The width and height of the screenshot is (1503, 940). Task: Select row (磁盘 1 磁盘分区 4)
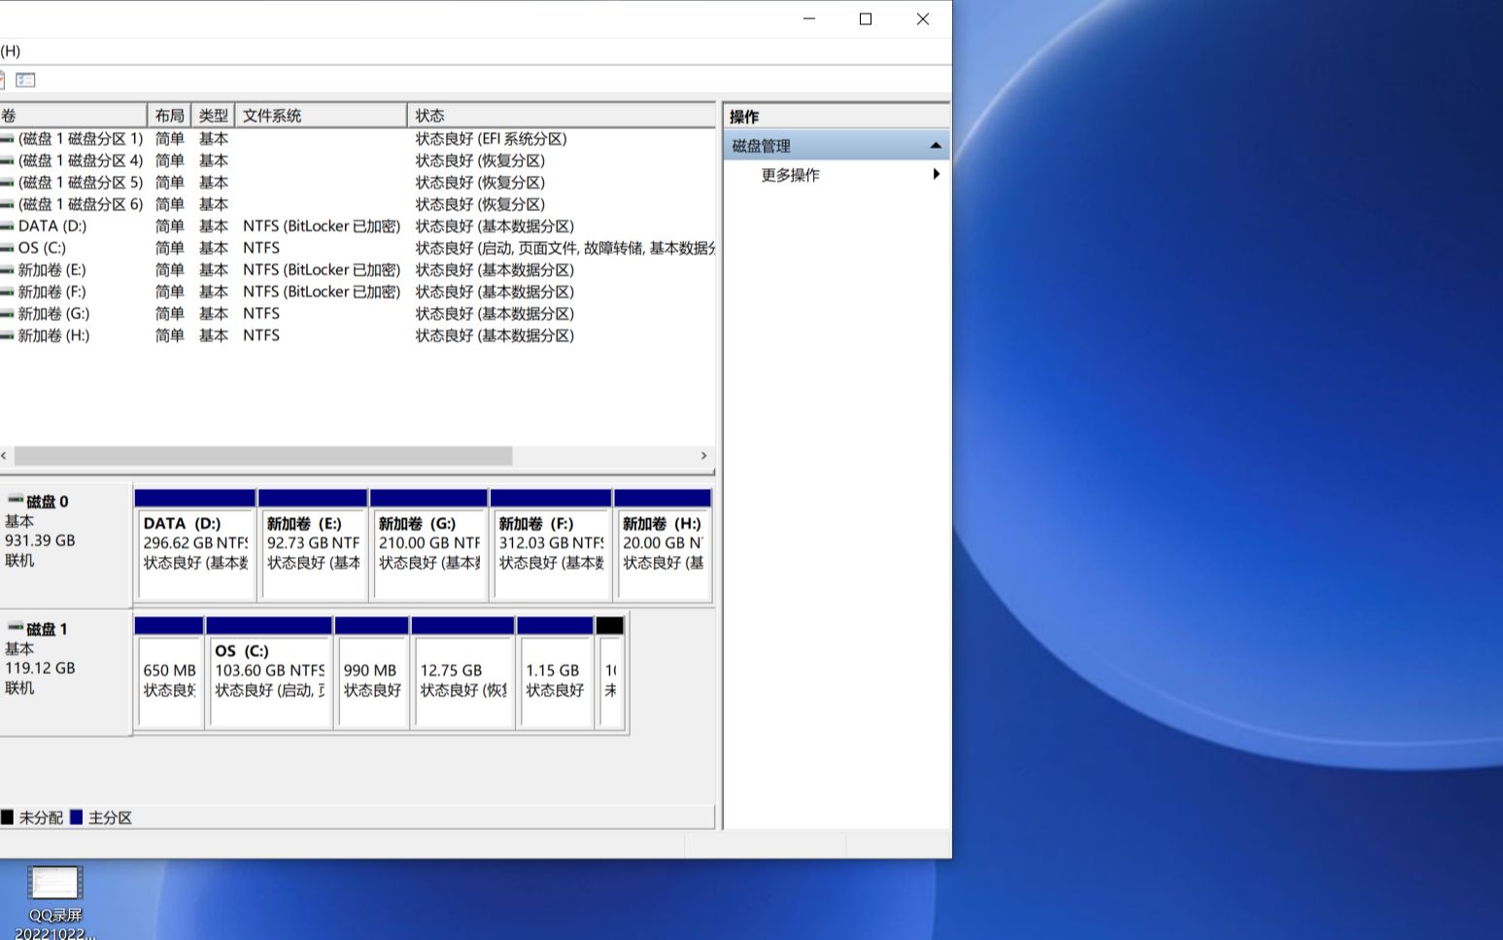click(x=81, y=160)
